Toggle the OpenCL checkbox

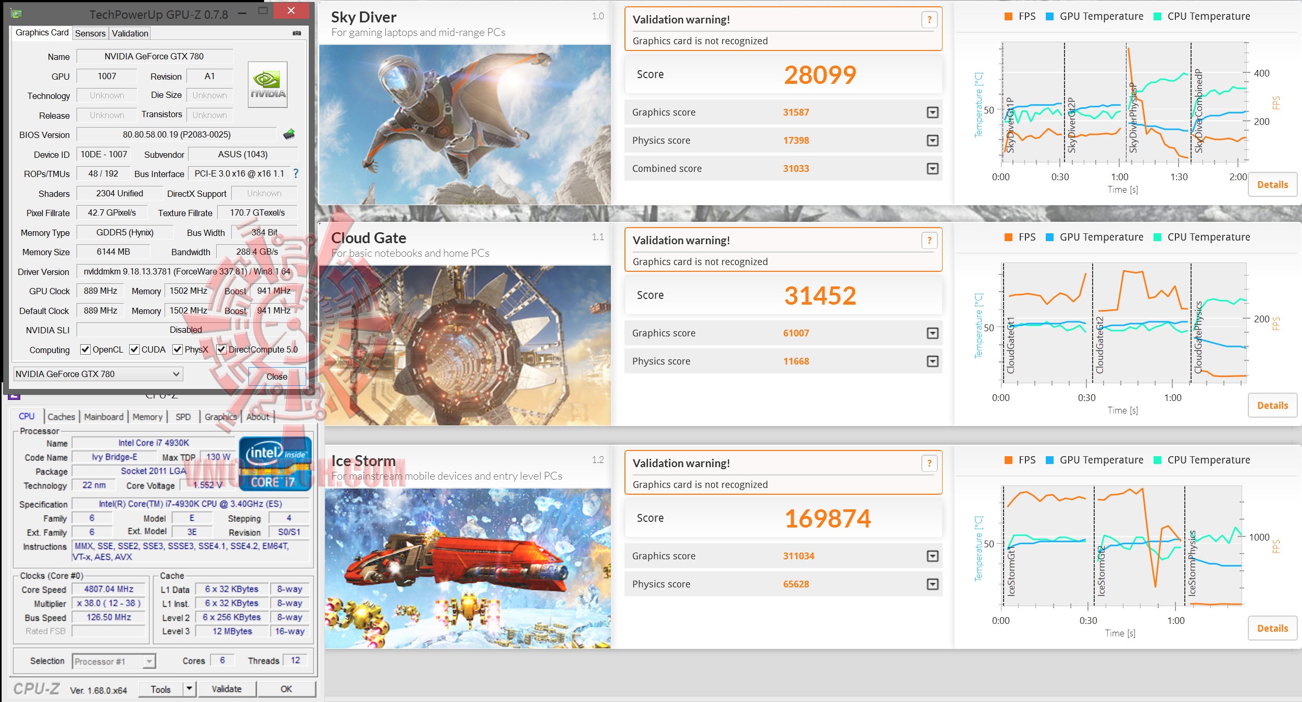click(85, 349)
